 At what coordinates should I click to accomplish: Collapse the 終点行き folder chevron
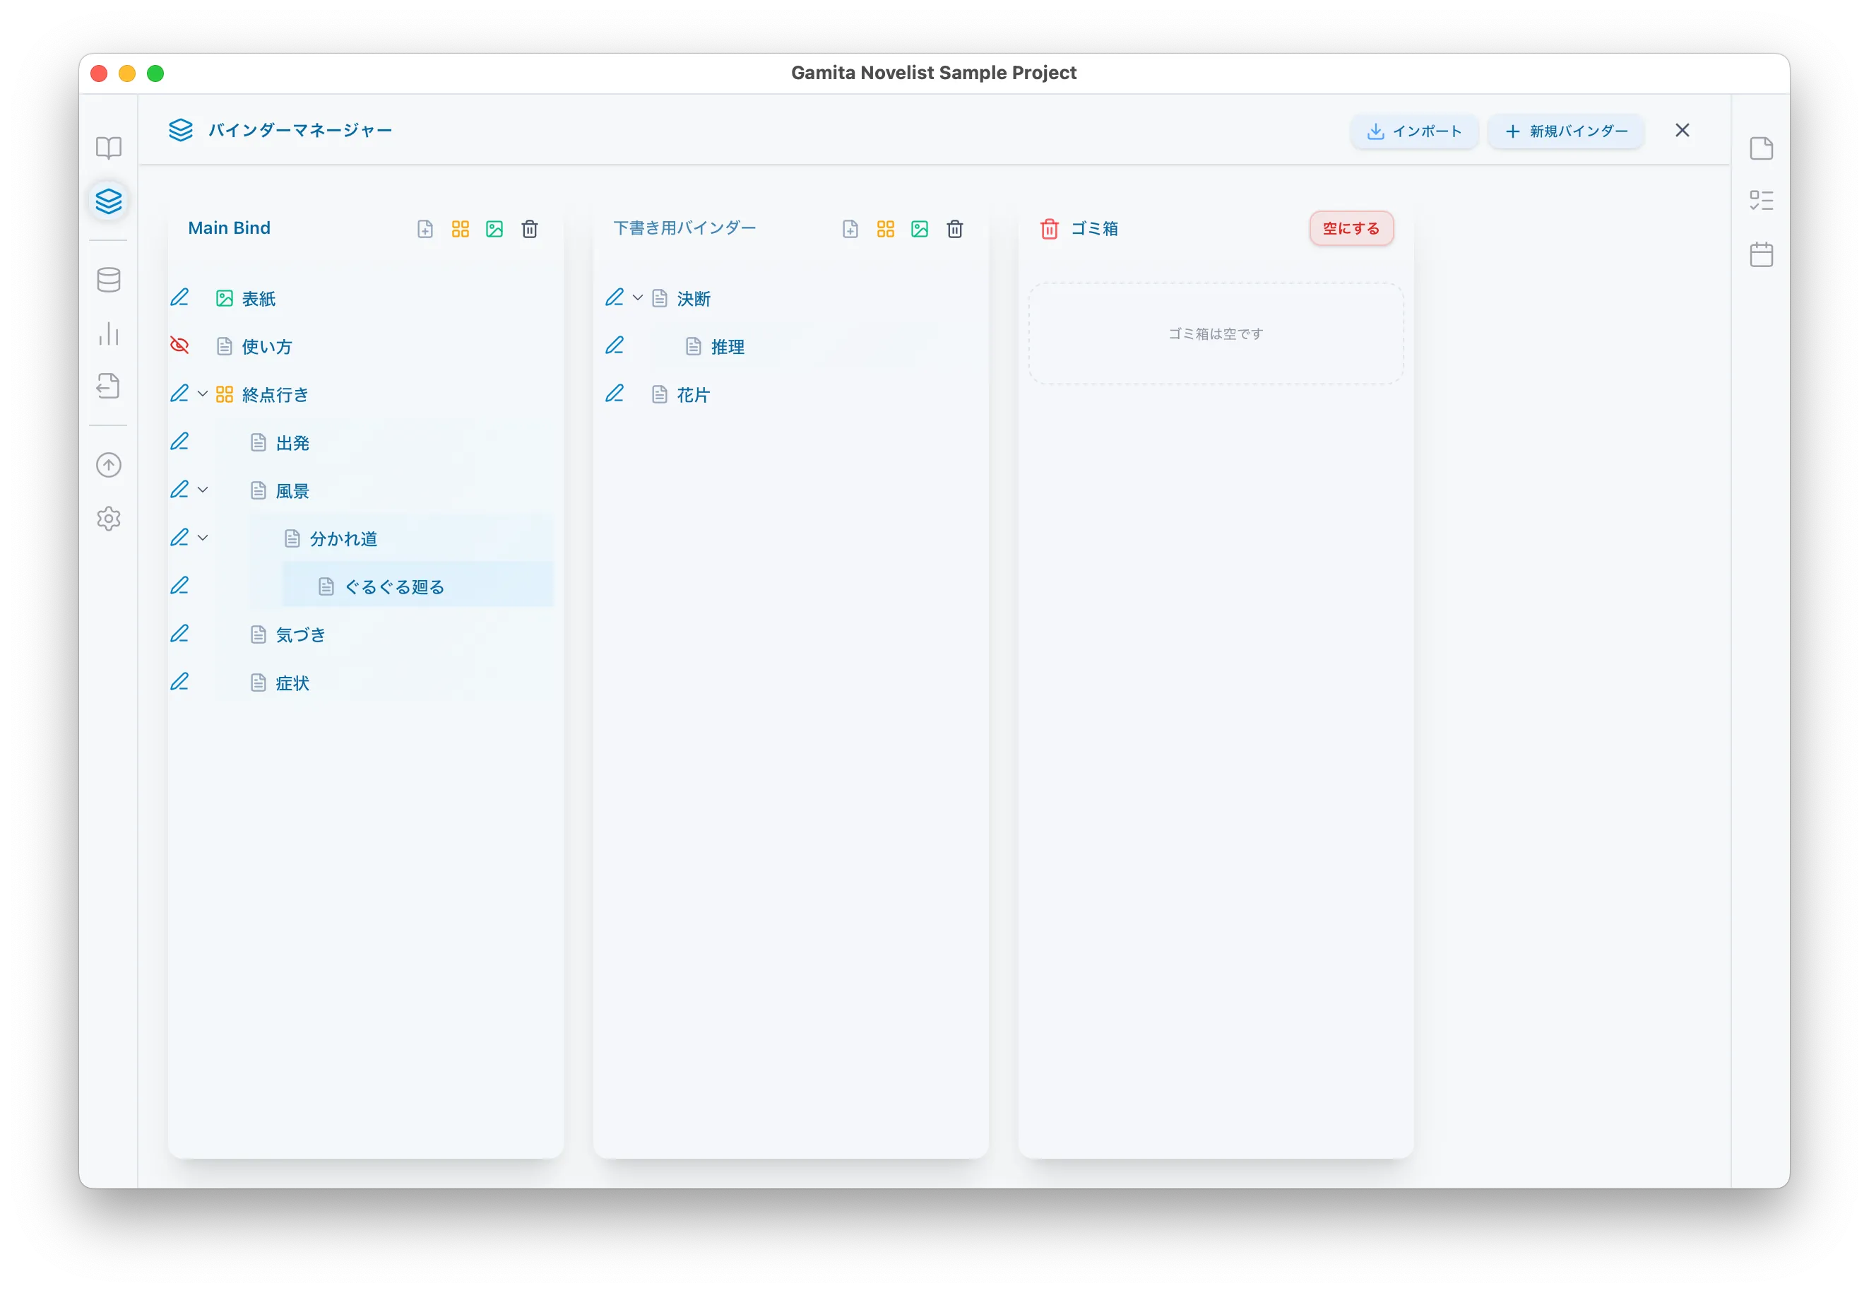click(203, 394)
